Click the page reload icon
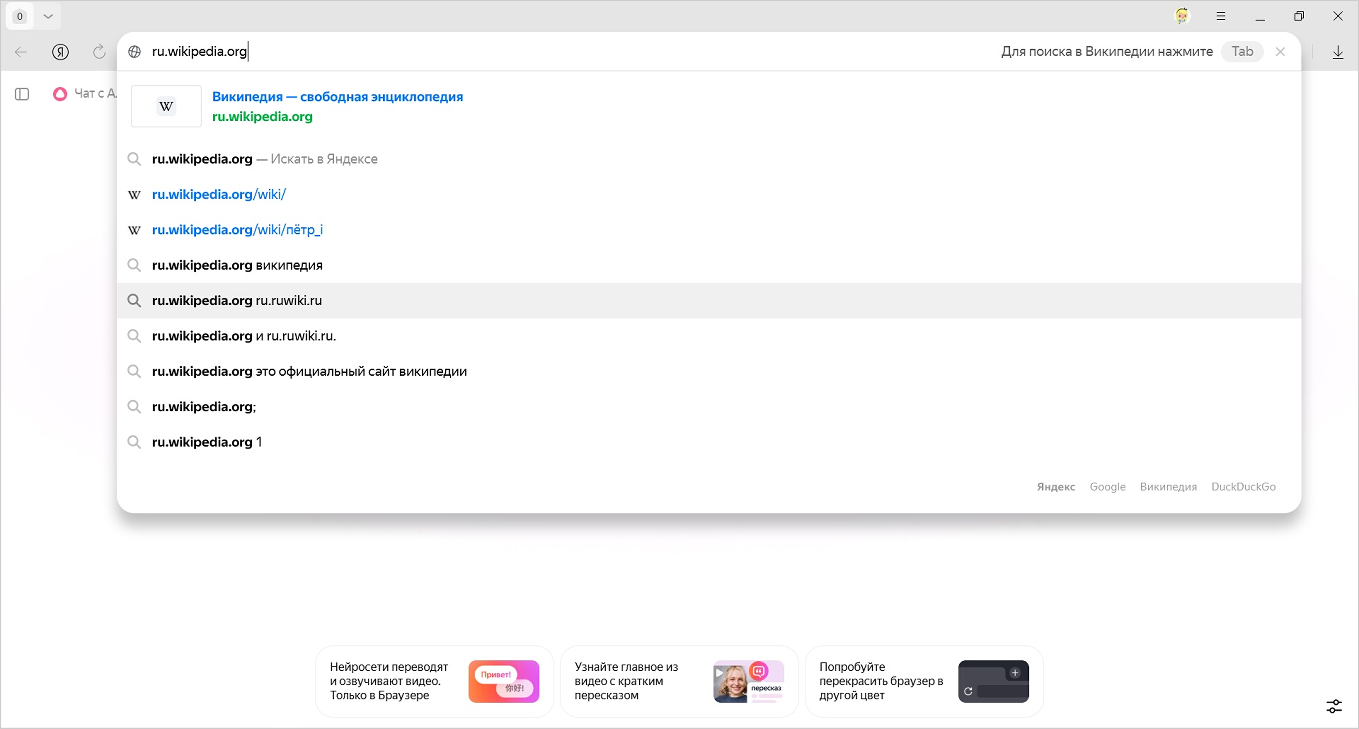Viewport: 1359px width, 729px height. (x=99, y=52)
